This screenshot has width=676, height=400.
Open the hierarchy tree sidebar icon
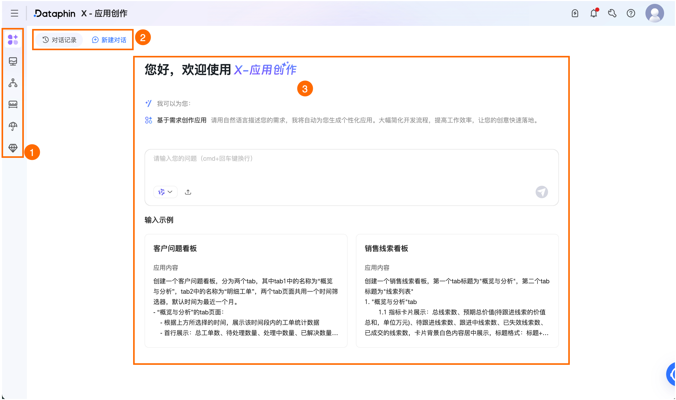pyautogui.click(x=13, y=83)
